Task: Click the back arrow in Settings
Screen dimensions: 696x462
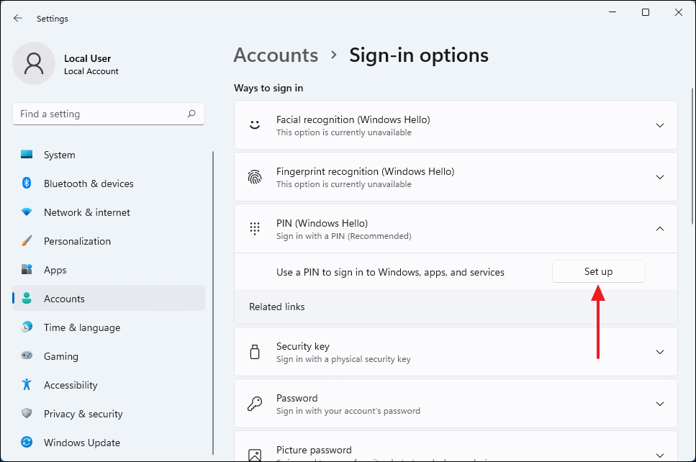Action: (18, 18)
